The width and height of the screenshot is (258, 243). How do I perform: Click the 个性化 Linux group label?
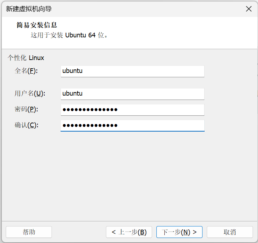tap(26, 58)
